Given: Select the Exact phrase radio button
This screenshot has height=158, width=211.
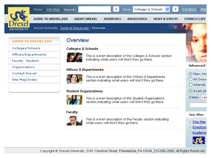Looking at the screenshot, I should 190,91.
